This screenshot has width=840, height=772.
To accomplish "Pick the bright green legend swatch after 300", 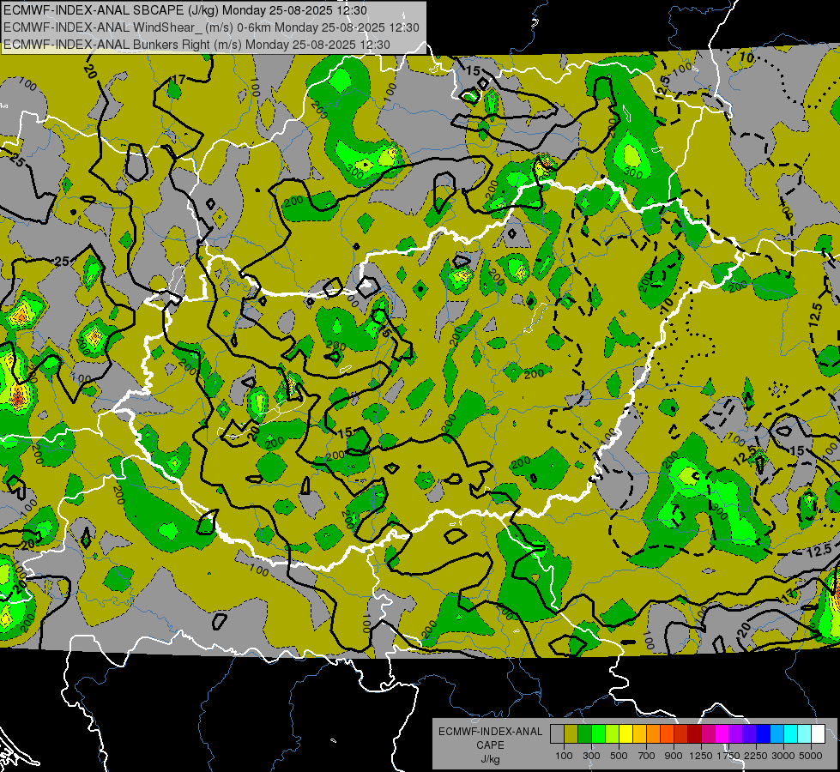I will (598, 734).
